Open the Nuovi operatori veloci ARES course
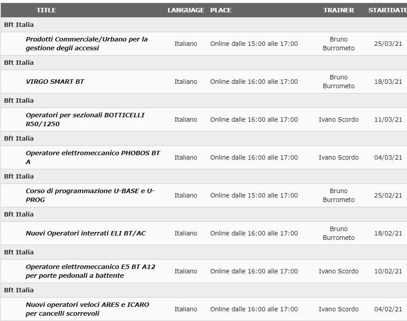Image resolution: width=407 pixels, height=321 pixels. point(87,309)
